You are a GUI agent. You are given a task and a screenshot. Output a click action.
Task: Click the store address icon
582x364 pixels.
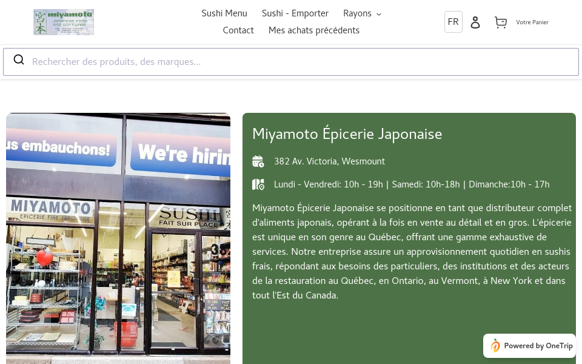[258, 161]
